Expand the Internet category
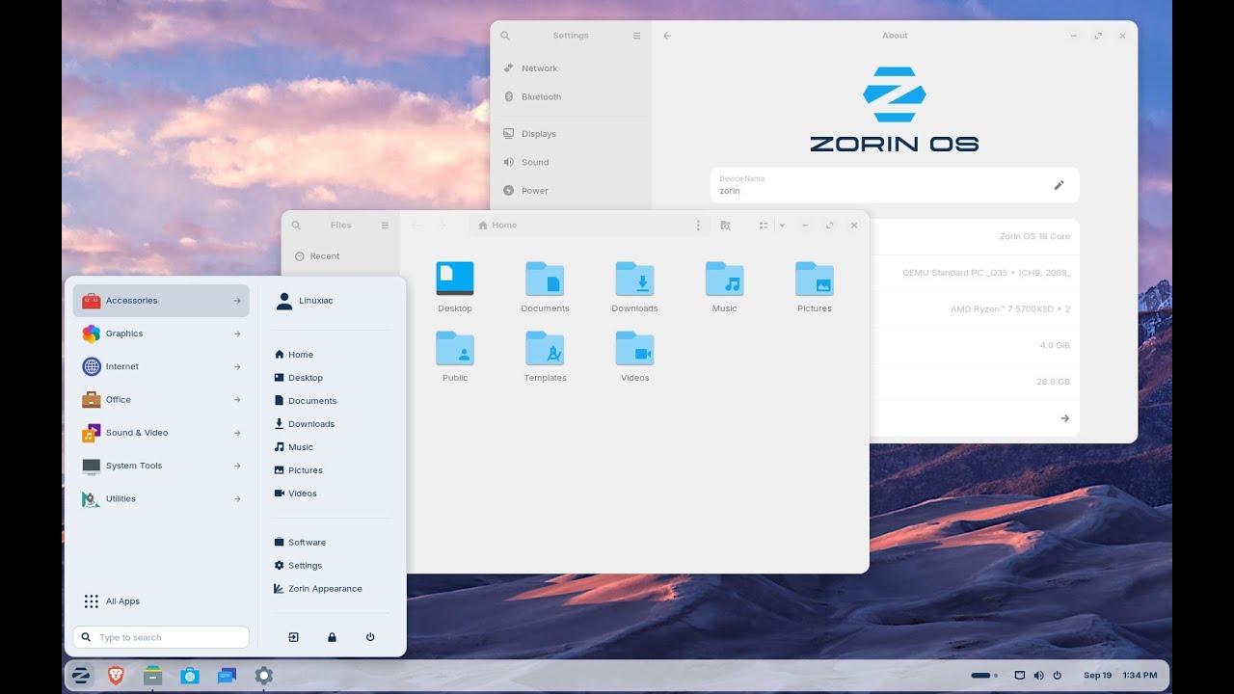 pyautogui.click(x=161, y=366)
